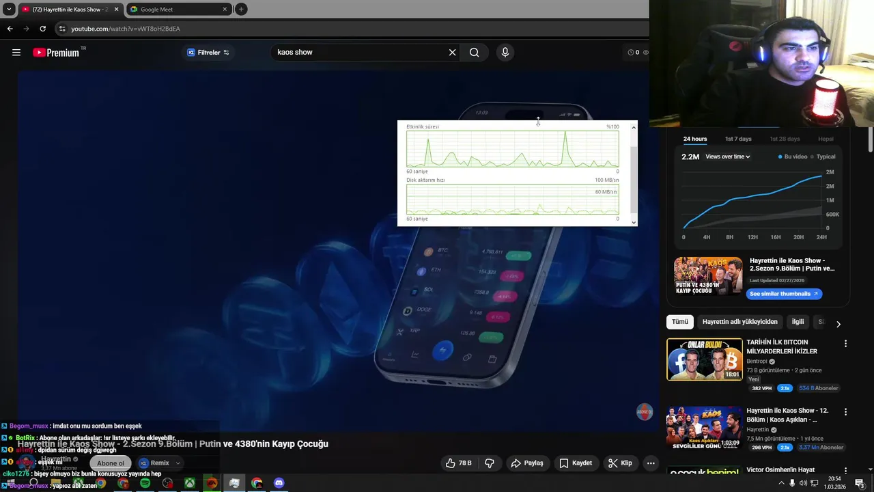Start voice search with microphone icon
The height and width of the screenshot is (492, 874).
(x=505, y=53)
